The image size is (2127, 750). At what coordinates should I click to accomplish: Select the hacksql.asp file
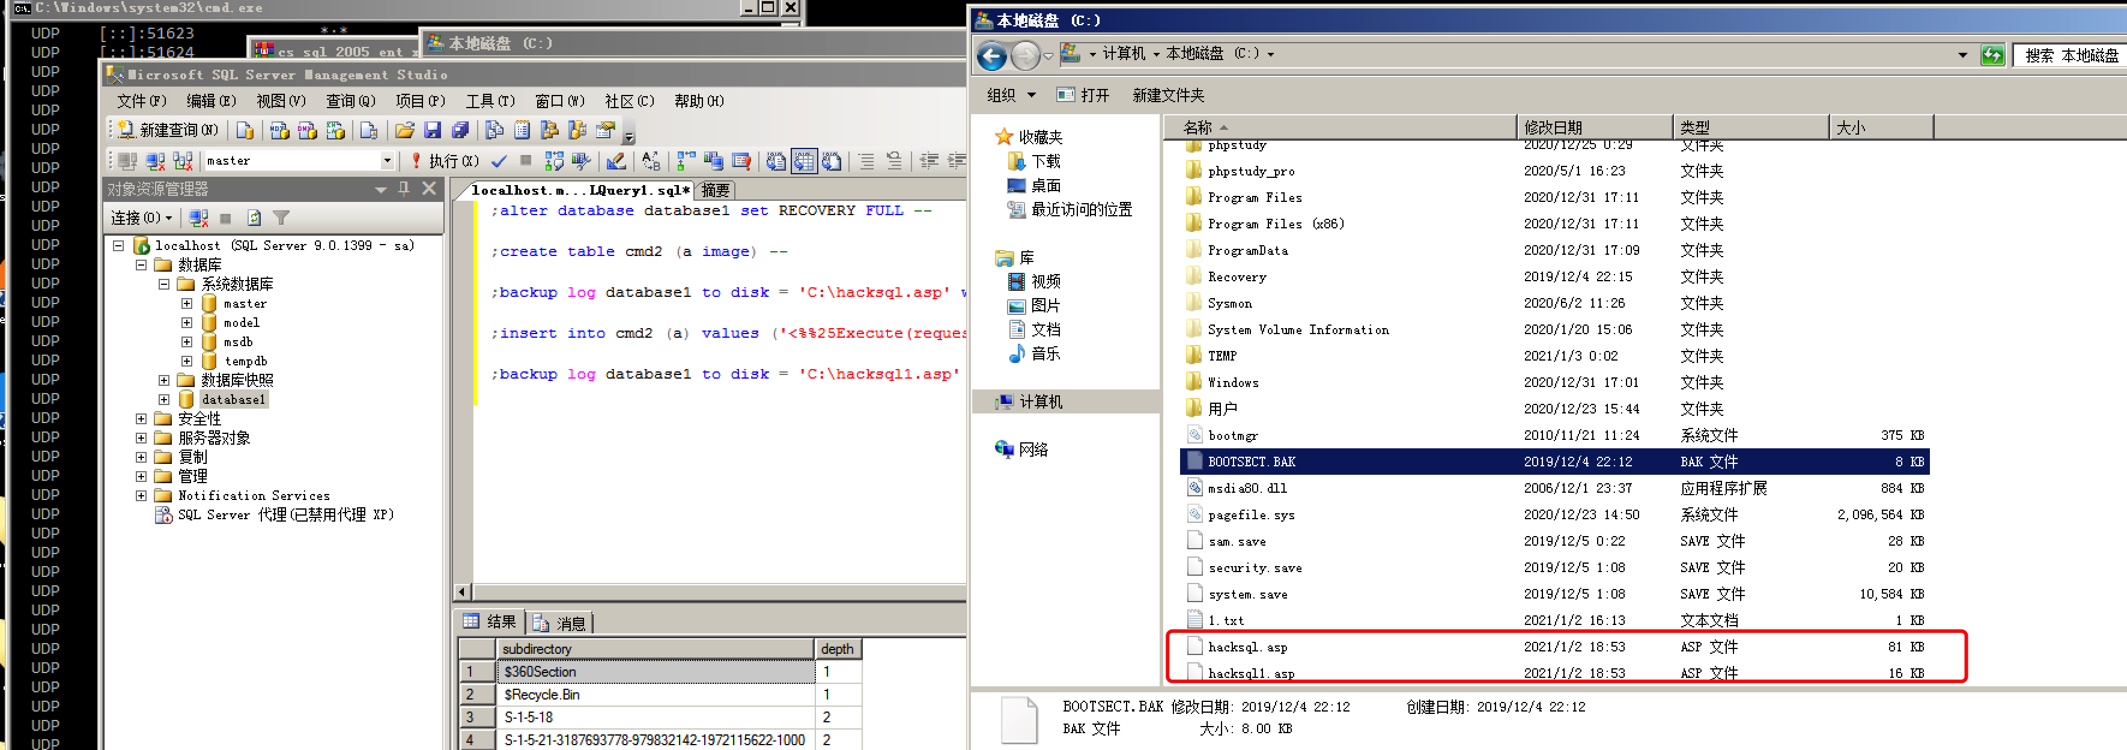(x=1247, y=648)
